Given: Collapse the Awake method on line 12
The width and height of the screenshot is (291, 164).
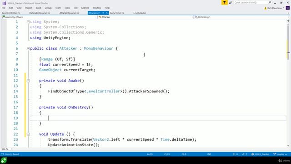Looking at the screenshot, I should click(x=28, y=81).
